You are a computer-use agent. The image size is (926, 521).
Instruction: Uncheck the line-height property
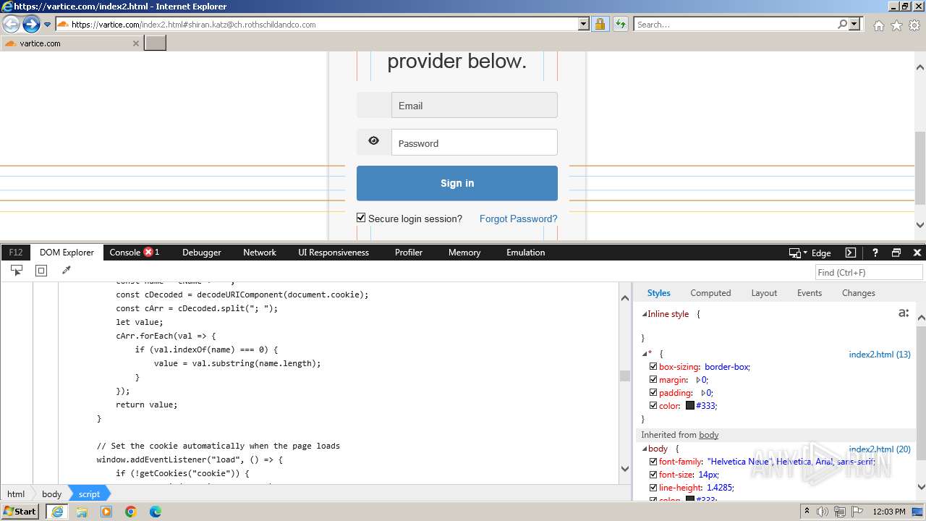tap(653, 488)
